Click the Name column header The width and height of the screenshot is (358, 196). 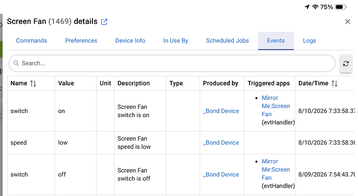[19, 83]
